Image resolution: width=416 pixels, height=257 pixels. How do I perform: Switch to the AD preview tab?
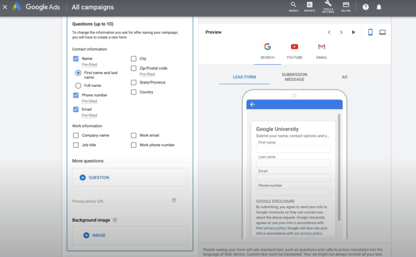[344, 77]
